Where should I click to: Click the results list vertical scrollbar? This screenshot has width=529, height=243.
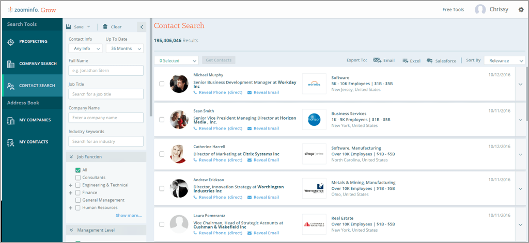pyautogui.click(x=527, y=93)
